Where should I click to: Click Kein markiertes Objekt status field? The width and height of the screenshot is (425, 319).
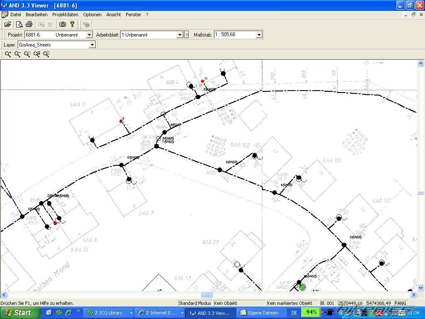(x=293, y=303)
